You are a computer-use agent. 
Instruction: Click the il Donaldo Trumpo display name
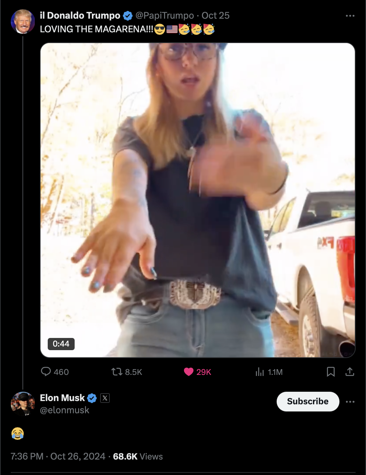click(x=80, y=15)
